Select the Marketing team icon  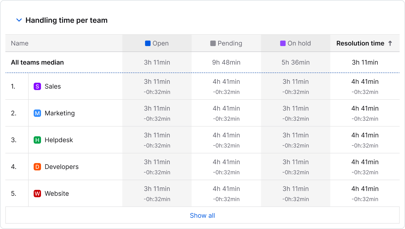[x=37, y=113]
